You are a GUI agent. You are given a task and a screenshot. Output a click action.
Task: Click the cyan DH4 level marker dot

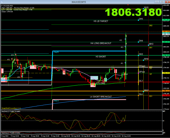coord(138,42)
